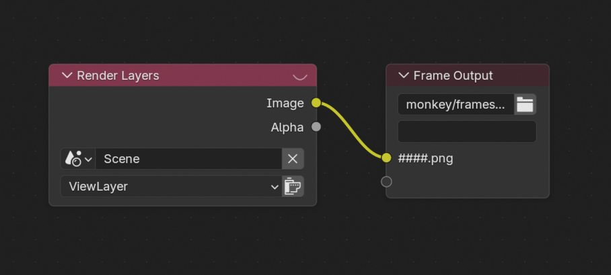This screenshot has width=611, height=275.
Task: Click the empty field below the path
Action: point(467,131)
